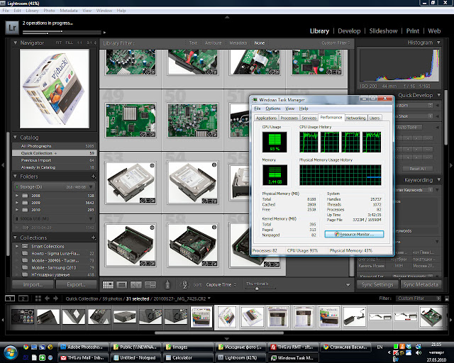454x363 pixels.
Task: Select Metadata in Library Filter bar
Action: (238, 43)
